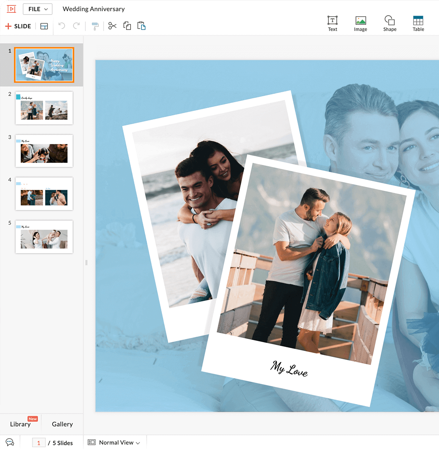This screenshot has height=450, width=439.
Task: Insert a Shape
Action: click(390, 24)
